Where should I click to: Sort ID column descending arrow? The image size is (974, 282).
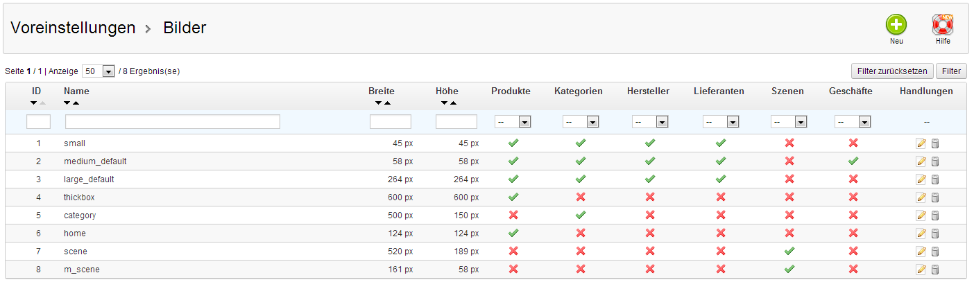click(x=33, y=103)
